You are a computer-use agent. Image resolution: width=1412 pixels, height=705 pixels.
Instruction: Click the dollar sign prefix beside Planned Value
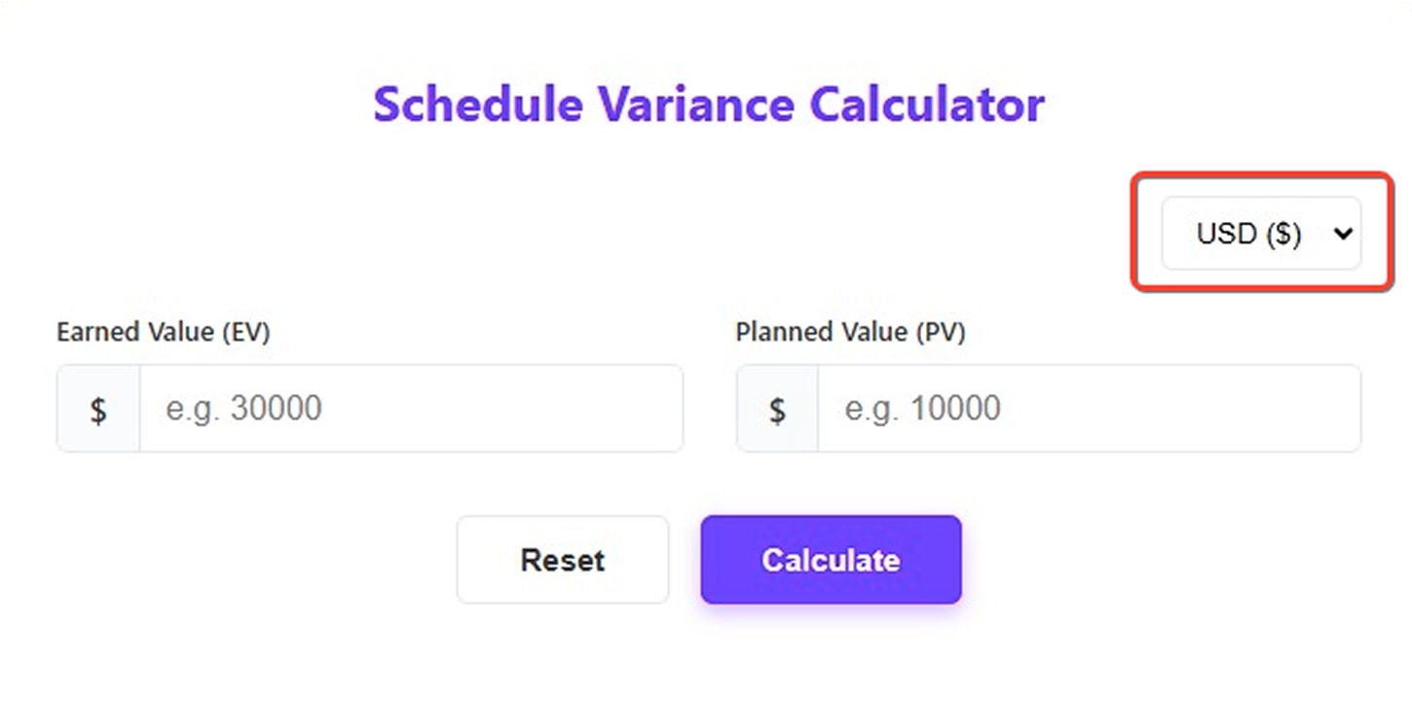(776, 408)
